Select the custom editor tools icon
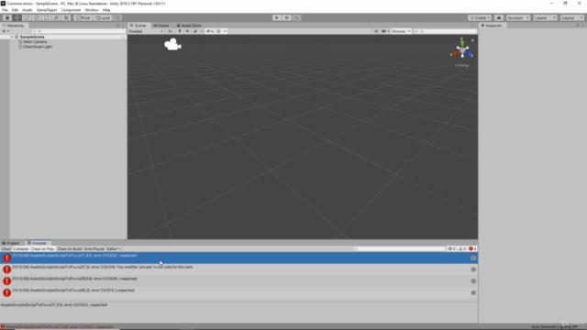Image resolution: width=587 pixels, height=330 pixels. (66, 17)
